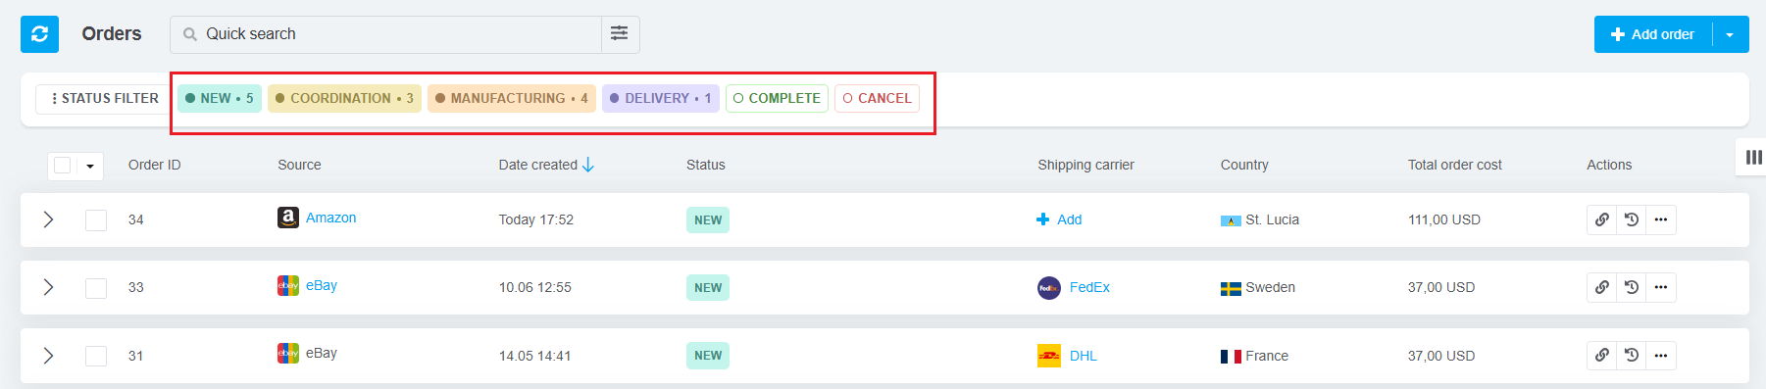Filter by MANUFACTURING status
Screen dimensions: 1766x389
512,98
